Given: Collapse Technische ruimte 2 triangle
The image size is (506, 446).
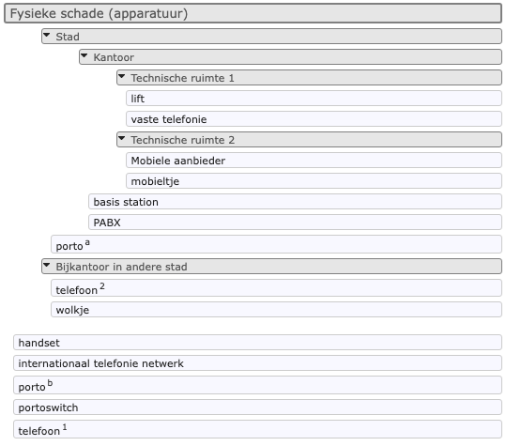Looking at the screenshot, I should click(x=122, y=138).
